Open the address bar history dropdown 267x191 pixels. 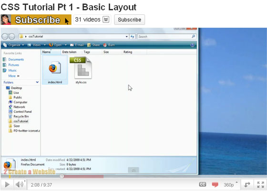tap(127, 36)
